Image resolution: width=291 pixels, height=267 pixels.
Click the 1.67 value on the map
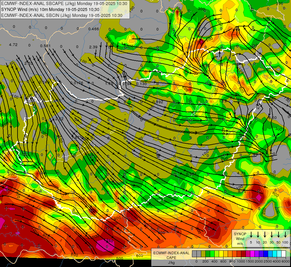tap(75, 138)
